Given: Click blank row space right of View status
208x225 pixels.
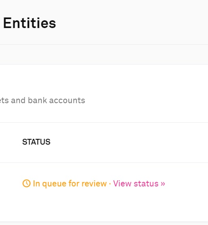Looking at the screenshot, I should tap(186, 184).
